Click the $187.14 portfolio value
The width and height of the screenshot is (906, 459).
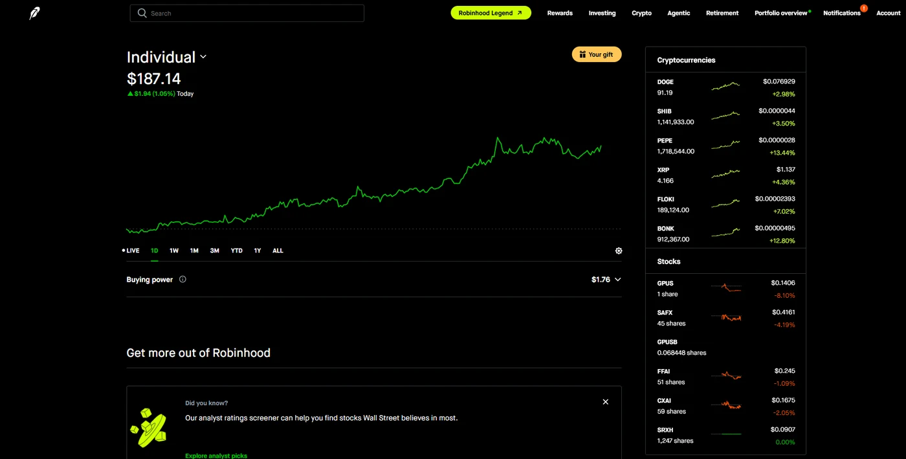pyautogui.click(x=153, y=79)
